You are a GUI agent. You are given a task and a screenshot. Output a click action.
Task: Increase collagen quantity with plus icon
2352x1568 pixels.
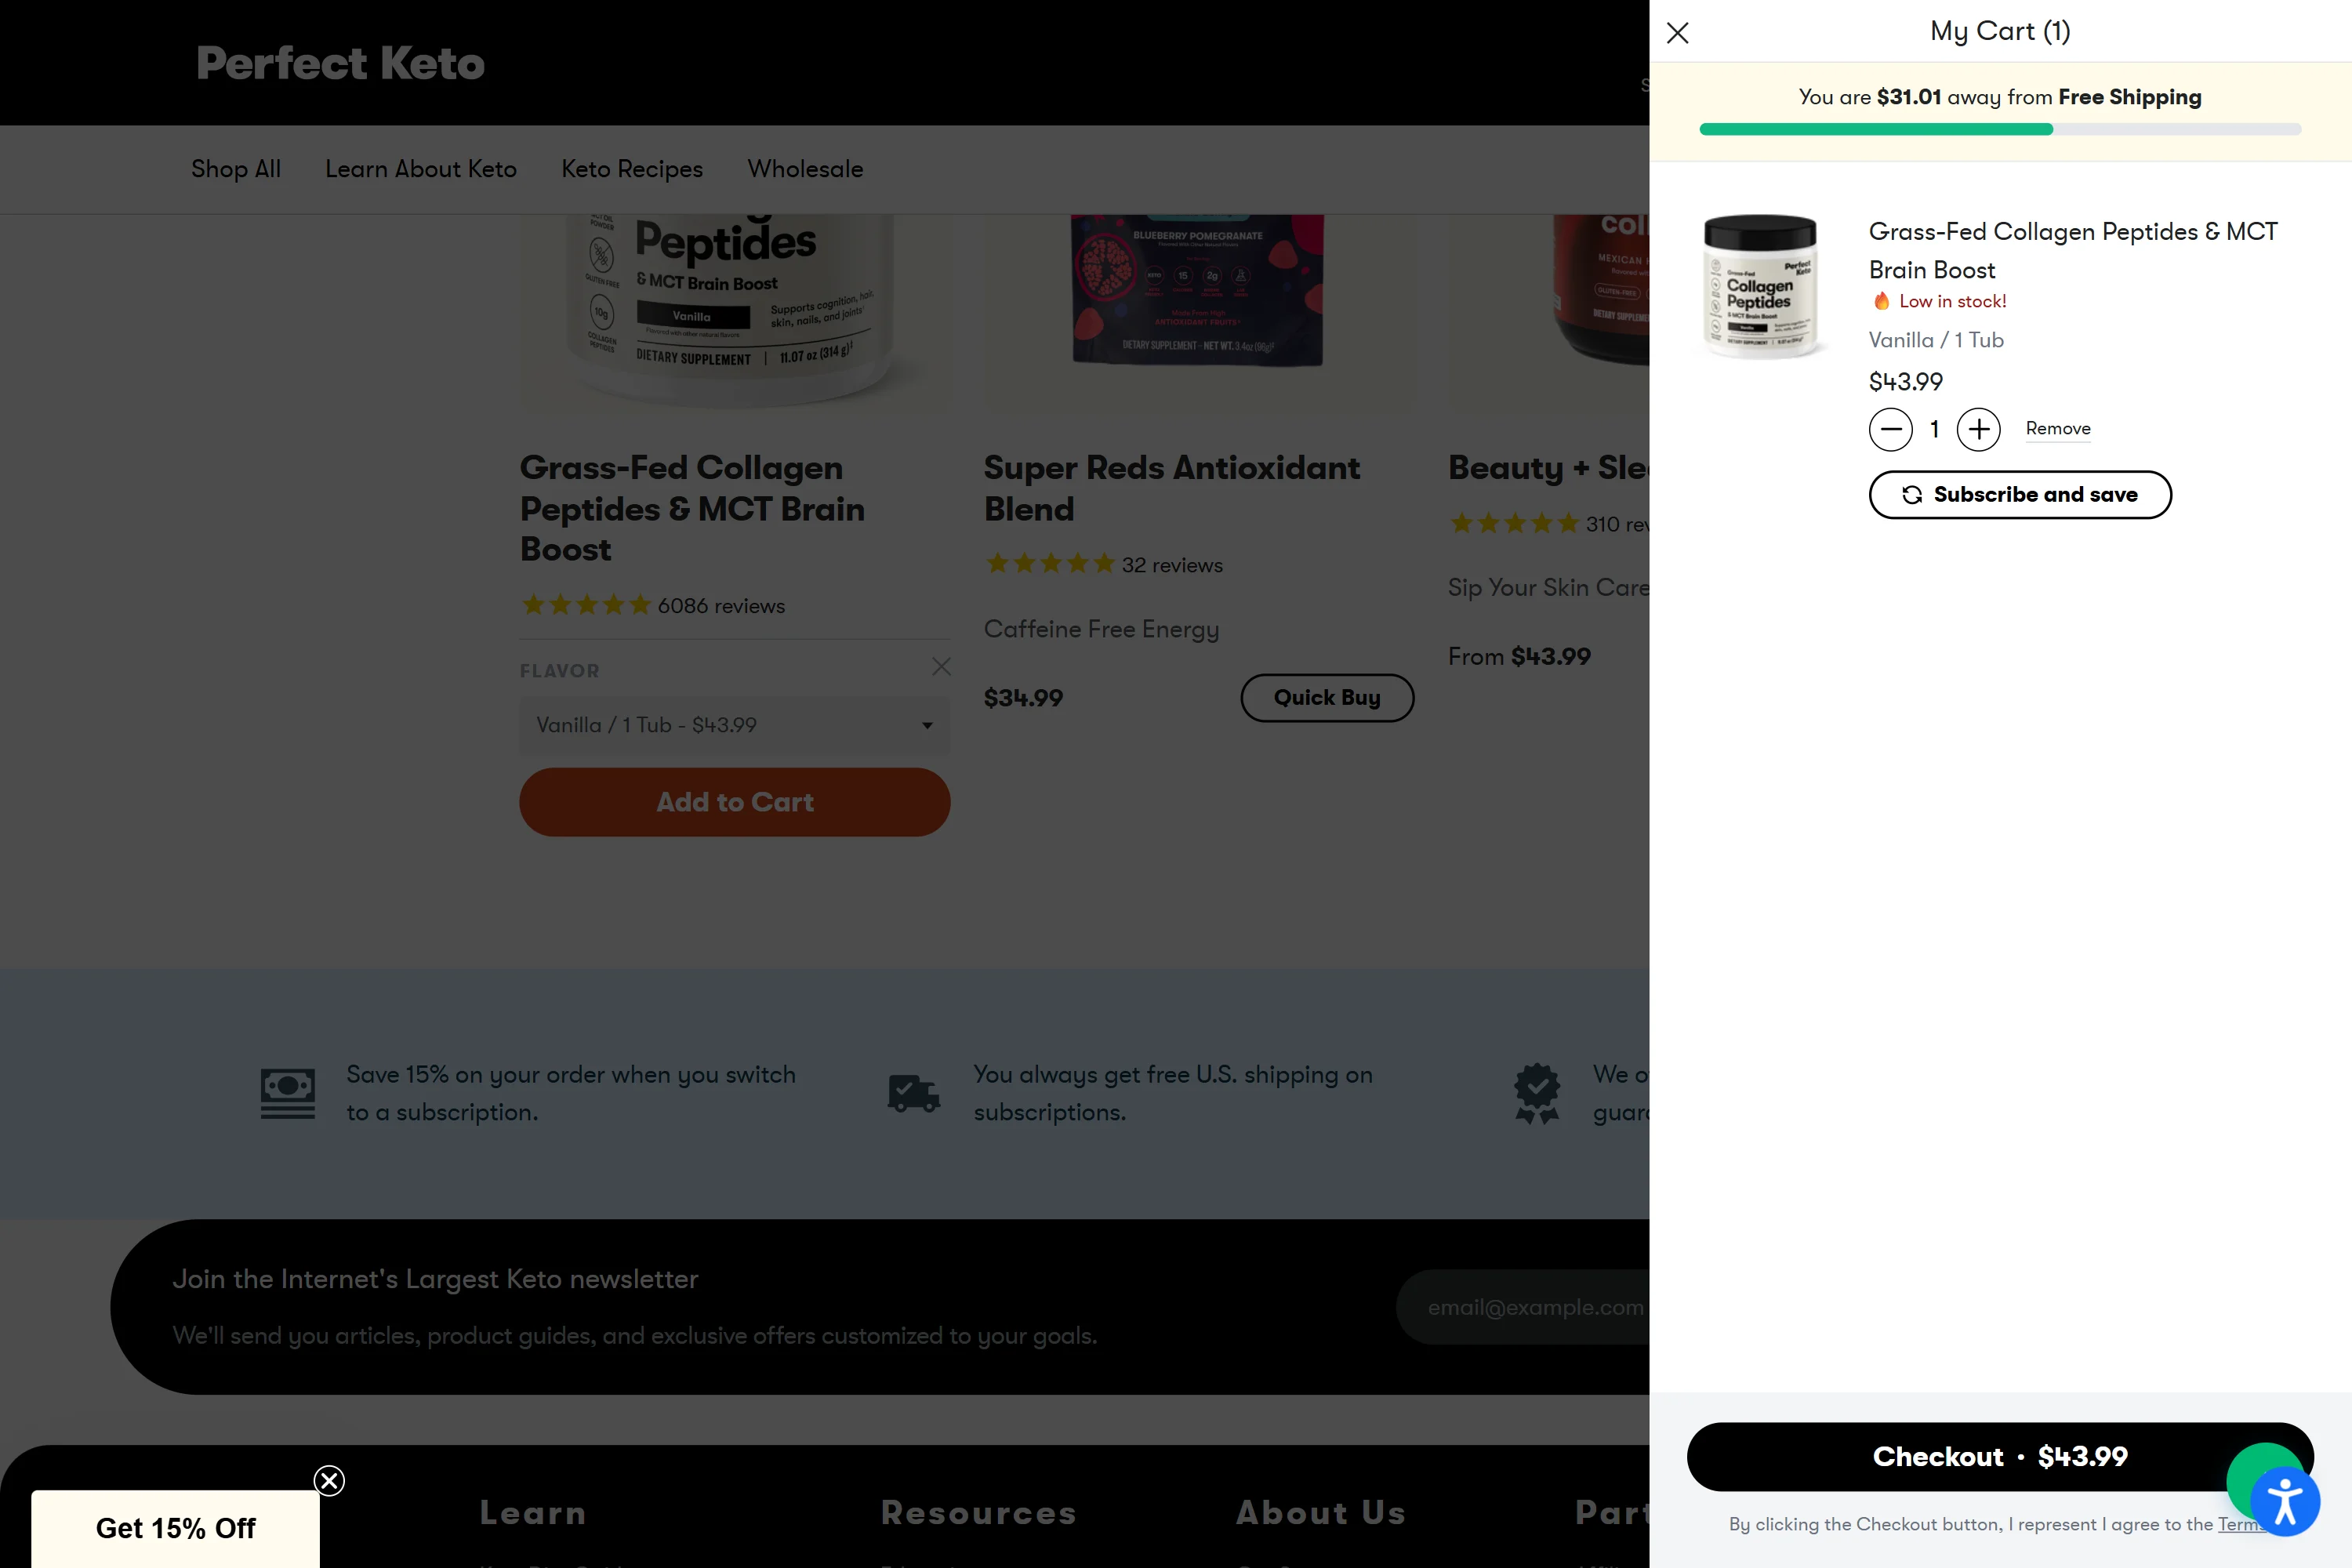pyautogui.click(x=1978, y=429)
